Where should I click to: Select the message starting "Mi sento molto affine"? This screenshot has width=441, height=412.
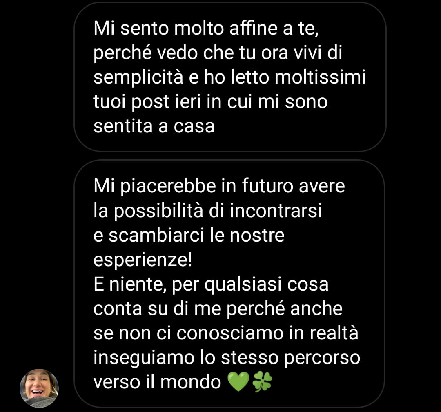[230, 77]
